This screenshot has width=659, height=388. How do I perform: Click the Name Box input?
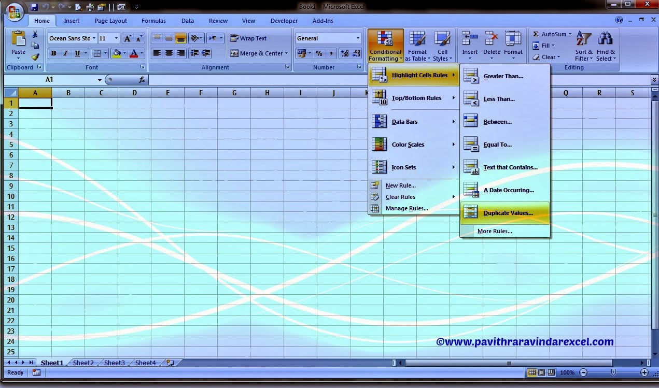(x=49, y=80)
